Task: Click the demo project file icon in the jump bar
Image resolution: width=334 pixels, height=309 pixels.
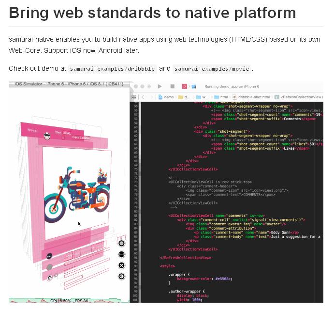Action: point(160,97)
